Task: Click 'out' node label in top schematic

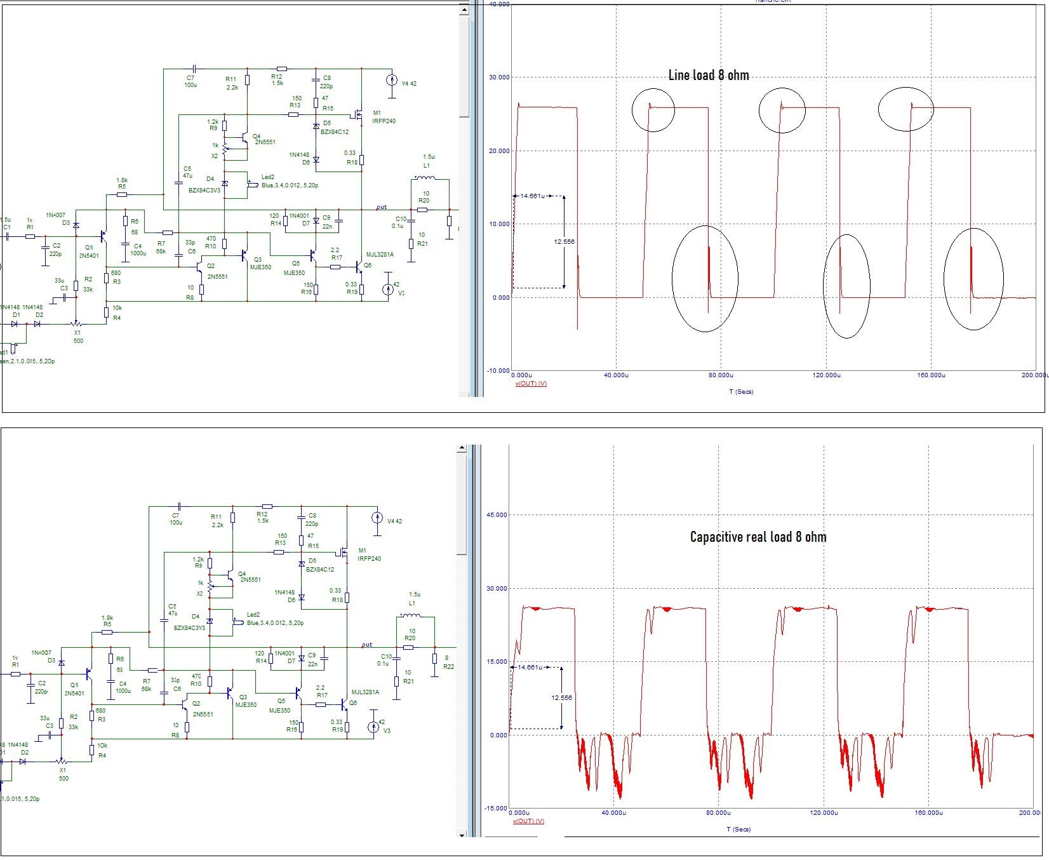Action: pyautogui.click(x=382, y=207)
